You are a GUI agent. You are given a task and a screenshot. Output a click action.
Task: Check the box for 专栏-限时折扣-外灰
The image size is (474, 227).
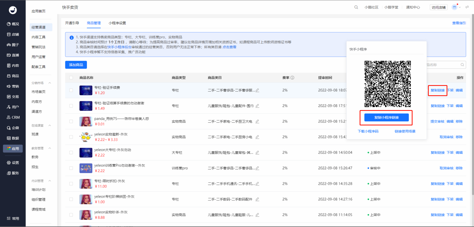(71, 184)
